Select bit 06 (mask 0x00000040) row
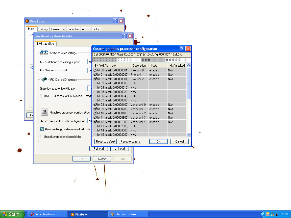 coord(139,96)
